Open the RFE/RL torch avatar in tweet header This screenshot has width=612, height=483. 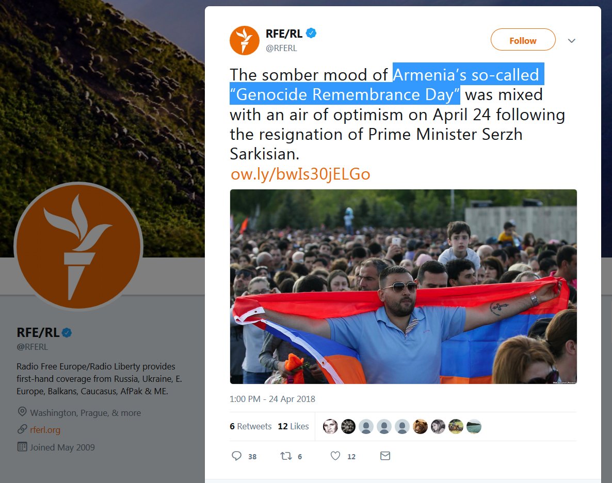[x=244, y=41]
